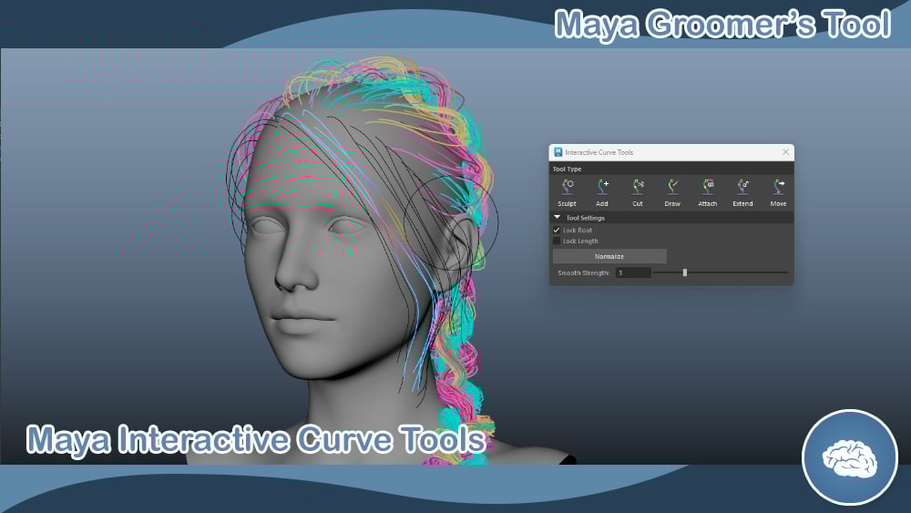Select the Extend curve tool
This screenshot has height=513, width=911.
(x=742, y=192)
